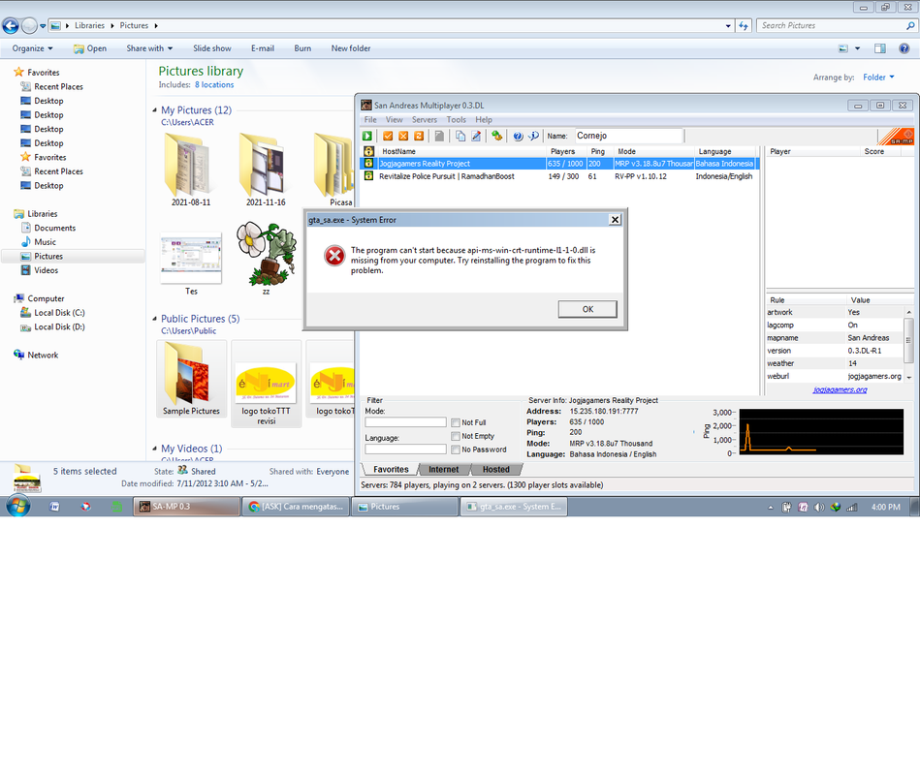The height and width of the screenshot is (775, 920).
Task: Open SA-MP Settings gear icon
Action: (x=497, y=136)
